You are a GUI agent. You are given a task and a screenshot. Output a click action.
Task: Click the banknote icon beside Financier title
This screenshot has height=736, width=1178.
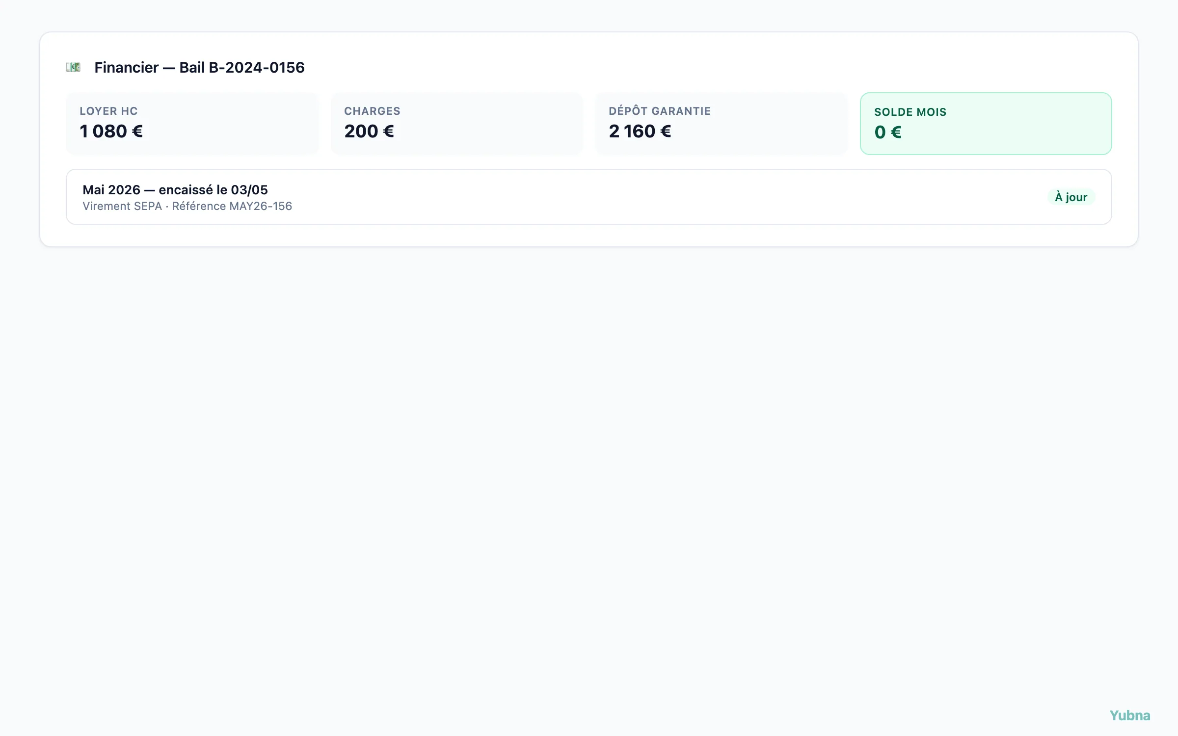click(73, 67)
